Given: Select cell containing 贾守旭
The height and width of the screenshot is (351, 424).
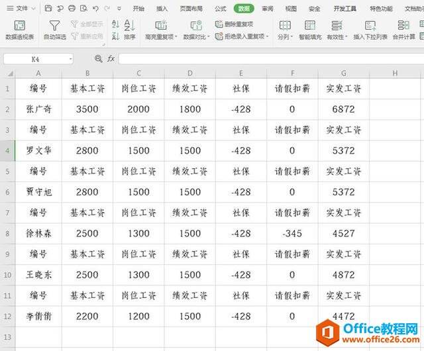Looking at the screenshot, I should click(38, 192).
